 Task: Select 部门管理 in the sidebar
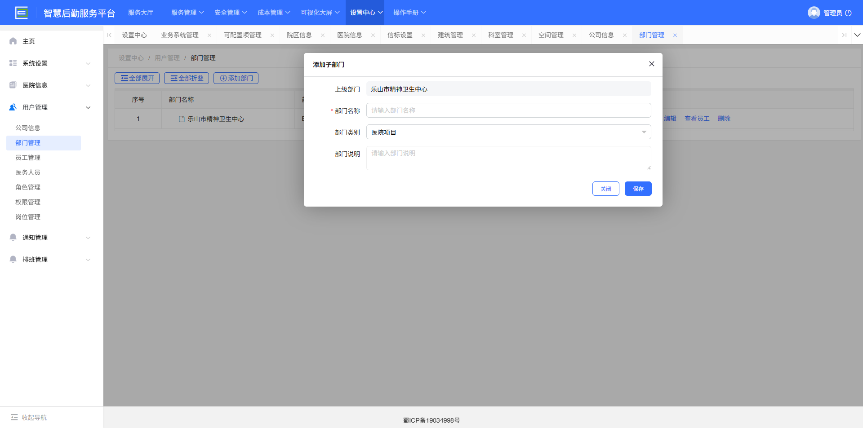(44, 143)
